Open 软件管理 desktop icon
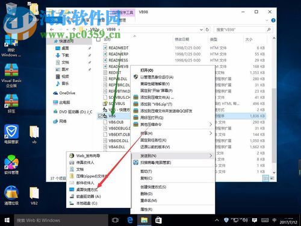The height and width of the screenshot is (226, 301). [11, 165]
